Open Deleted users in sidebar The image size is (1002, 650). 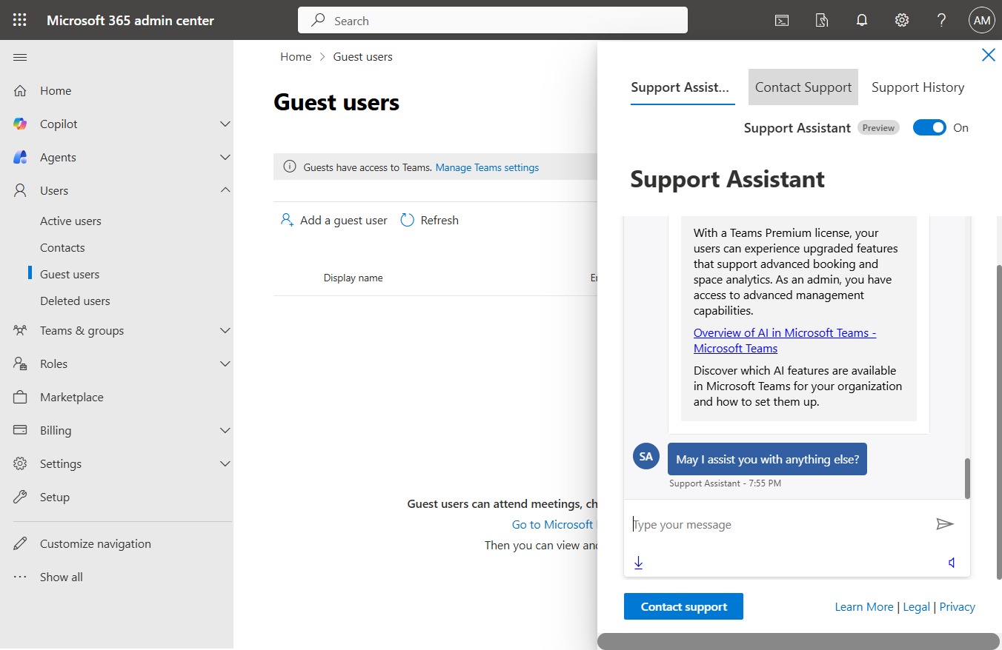75,301
